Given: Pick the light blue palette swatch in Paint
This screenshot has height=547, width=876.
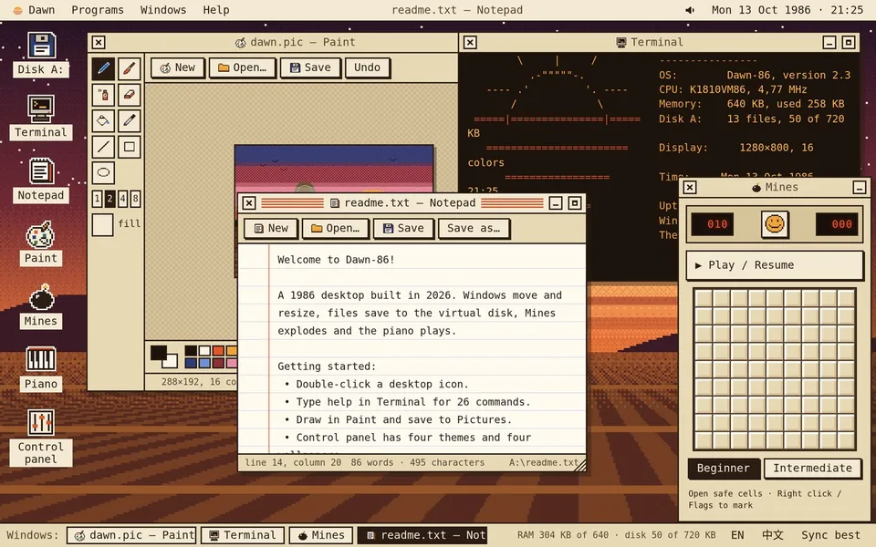Looking at the screenshot, I should click(204, 363).
